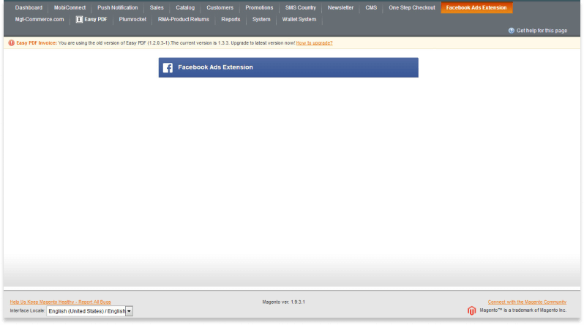This screenshot has width=584, height=325.
Task: Open the Sales menu
Action: point(157,7)
